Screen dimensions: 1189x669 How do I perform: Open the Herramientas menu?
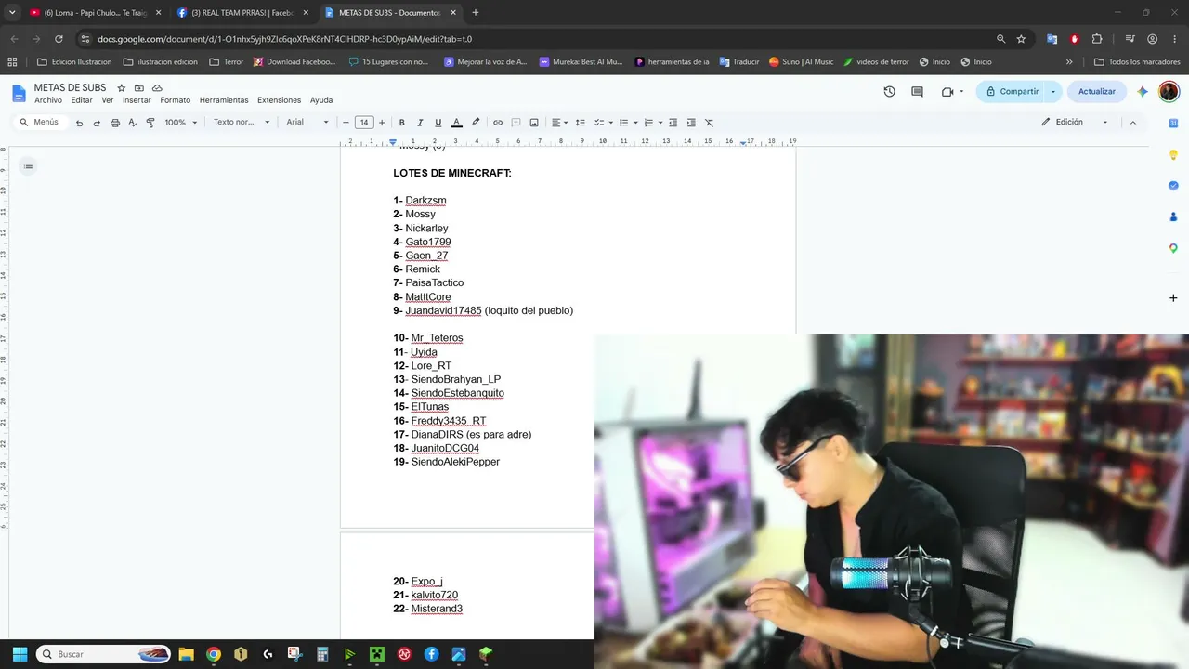224,100
